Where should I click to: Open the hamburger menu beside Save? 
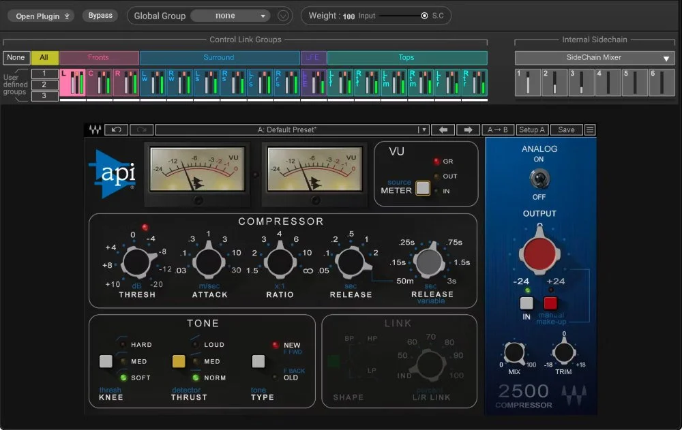point(590,129)
